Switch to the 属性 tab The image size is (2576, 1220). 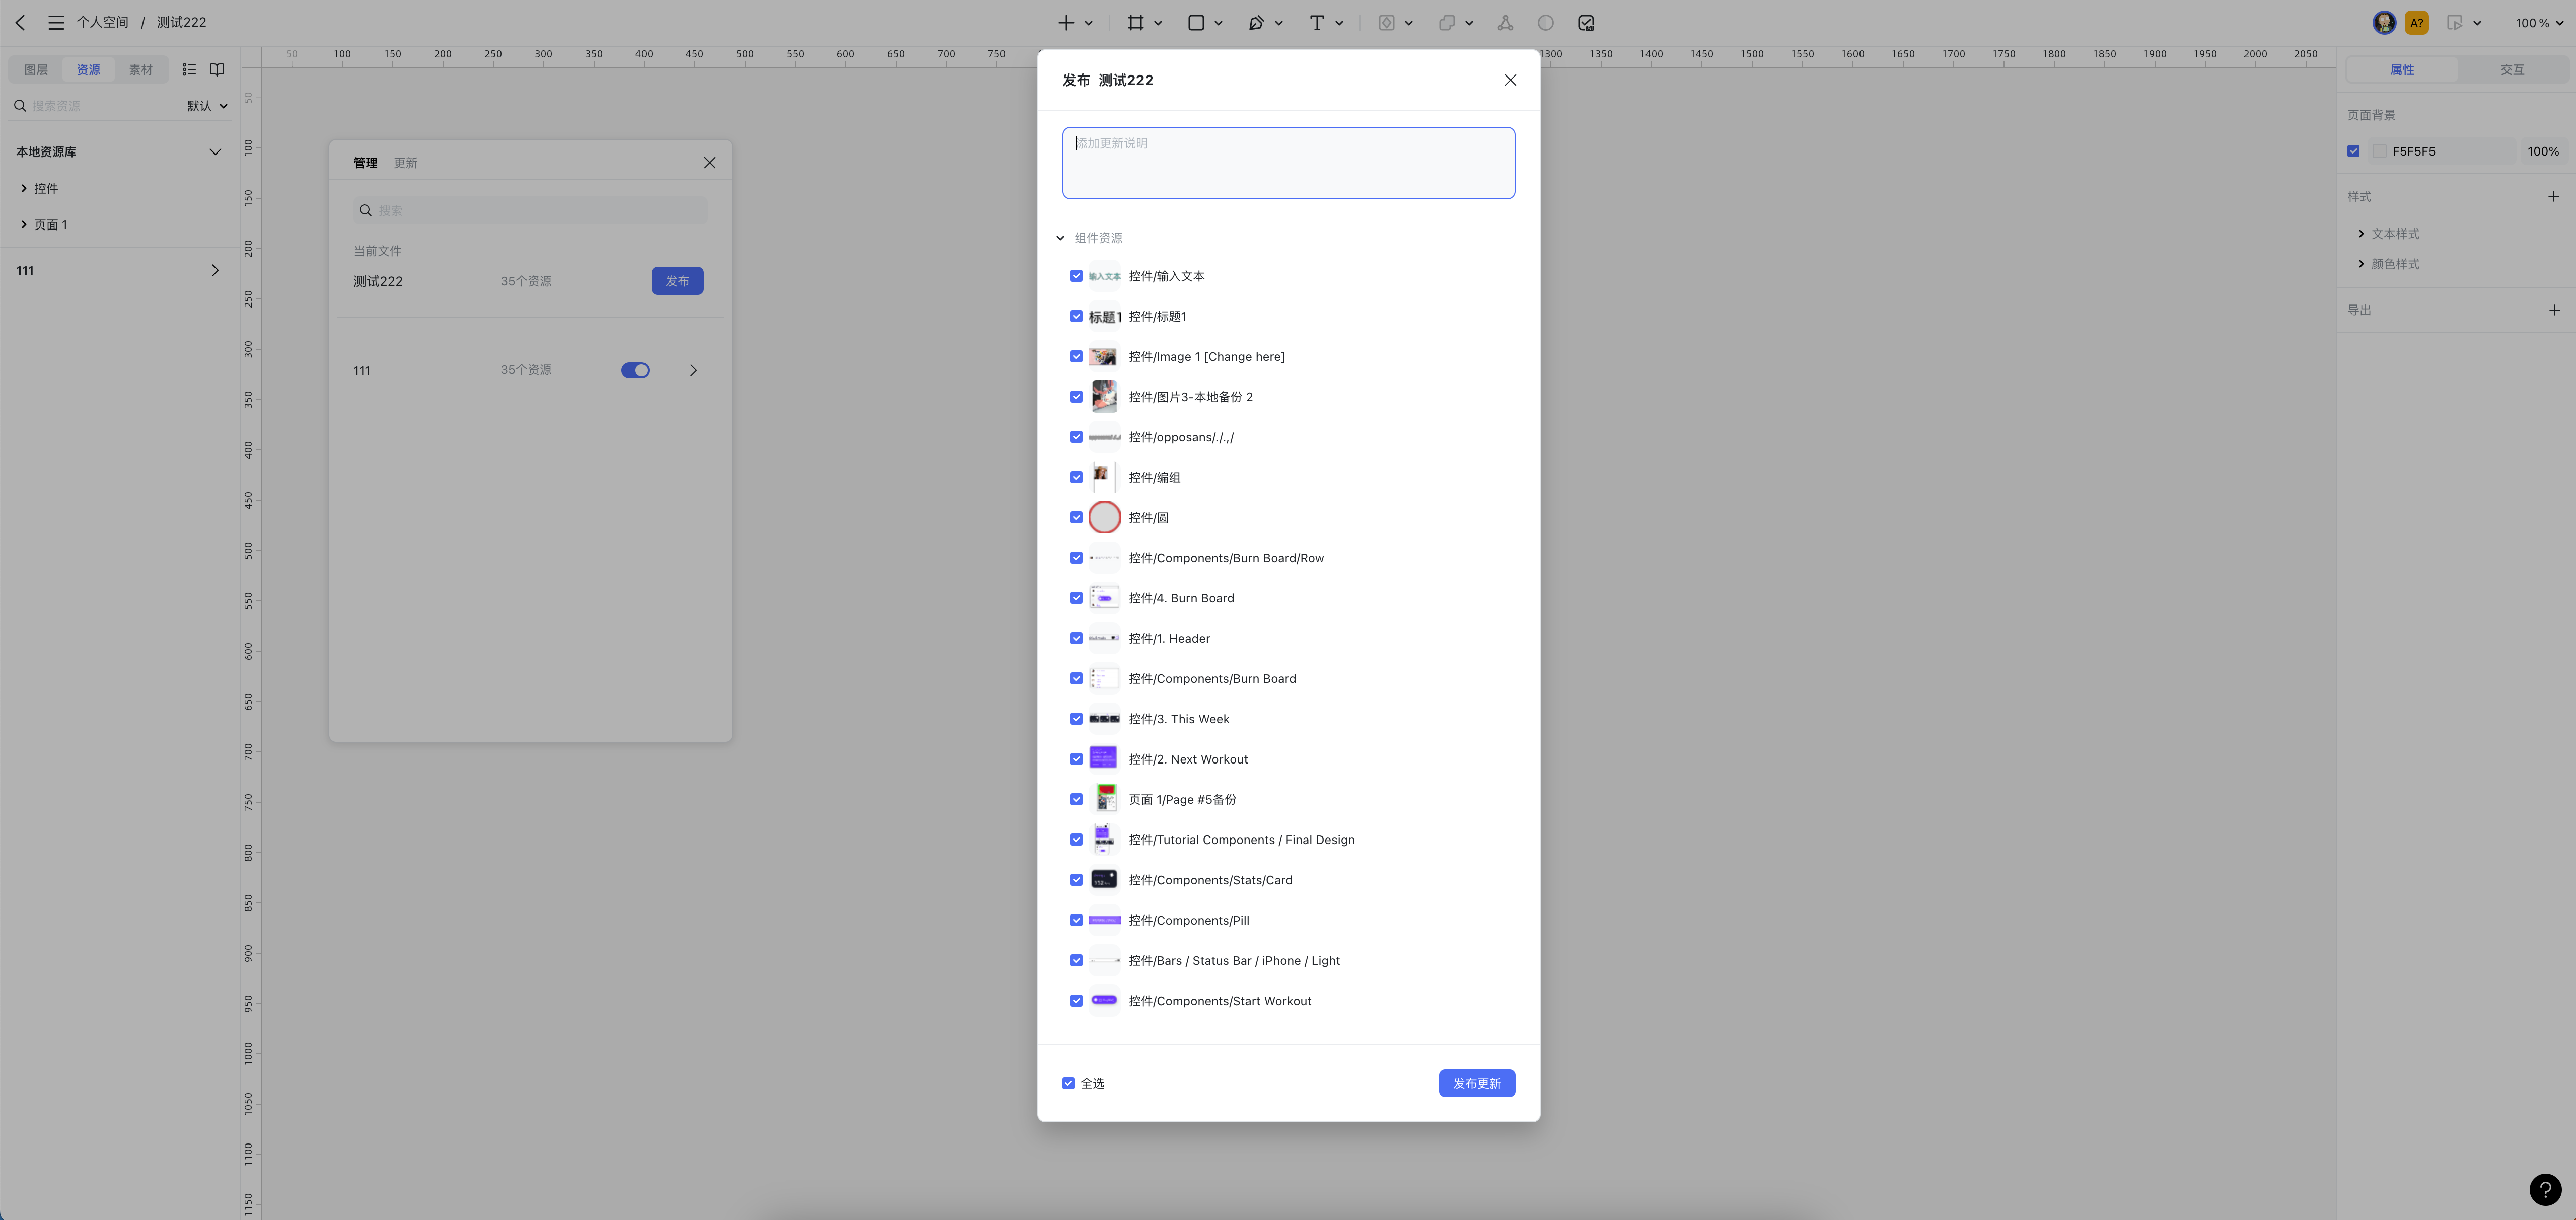(x=2401, y=69)
